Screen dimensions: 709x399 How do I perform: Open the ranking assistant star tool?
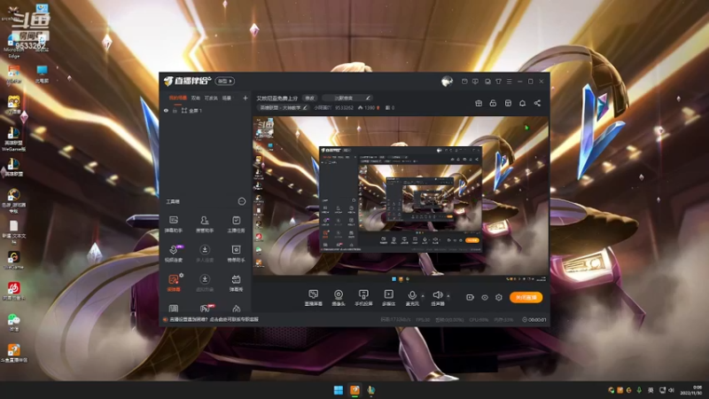tap(236, 254)
